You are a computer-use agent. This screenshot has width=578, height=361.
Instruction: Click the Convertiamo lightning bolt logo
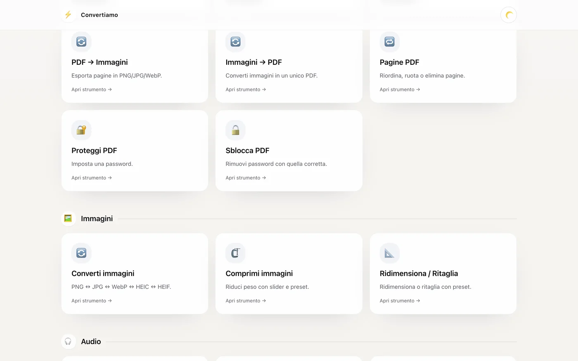click(x=68, y=15)
